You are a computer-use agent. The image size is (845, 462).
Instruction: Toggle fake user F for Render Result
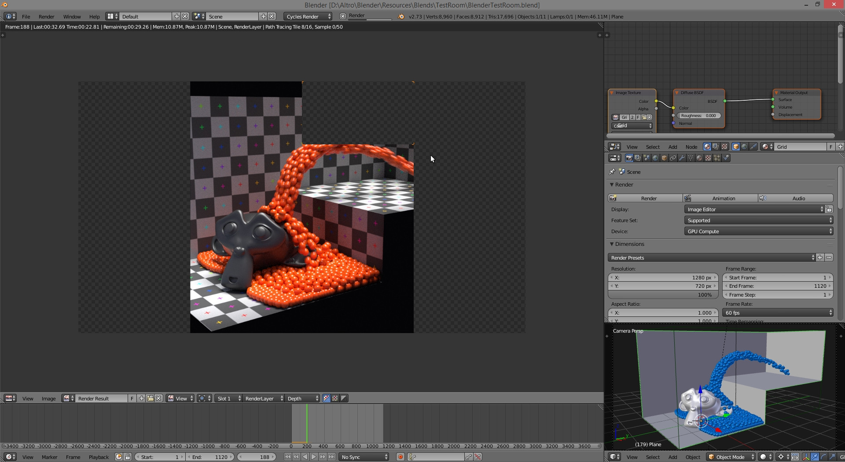coord(132,399)
